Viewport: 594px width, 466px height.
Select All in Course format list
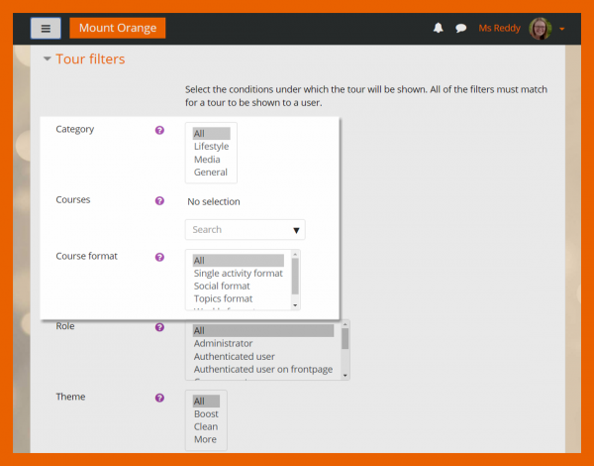click(x=238, y=261)
